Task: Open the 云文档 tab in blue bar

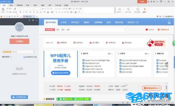Action: (x=63, y=22)
